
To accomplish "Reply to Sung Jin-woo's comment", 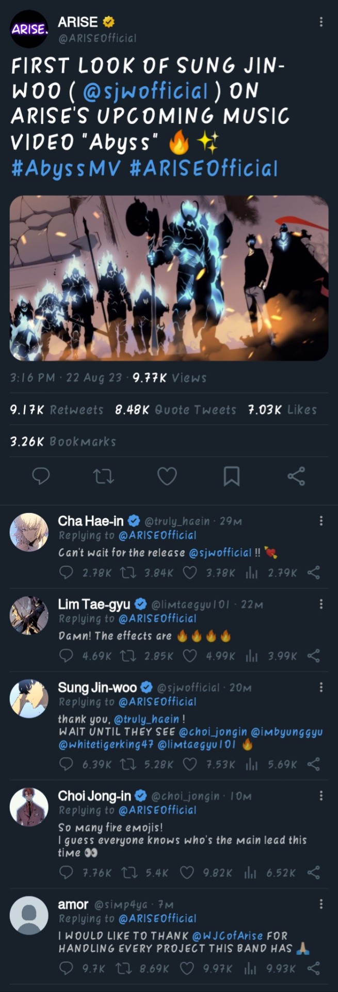I will pyautogui.click(x=66, y=764).
